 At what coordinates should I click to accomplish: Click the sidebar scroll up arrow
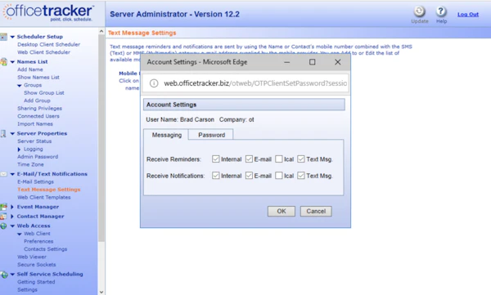coord(101,31)
